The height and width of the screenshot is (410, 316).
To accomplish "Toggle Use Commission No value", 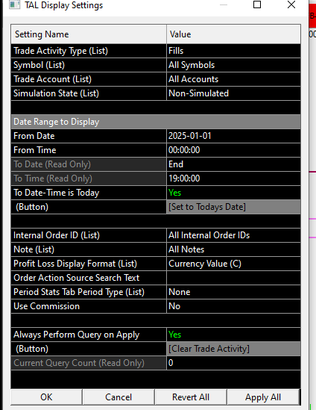I will pos(233,306).
